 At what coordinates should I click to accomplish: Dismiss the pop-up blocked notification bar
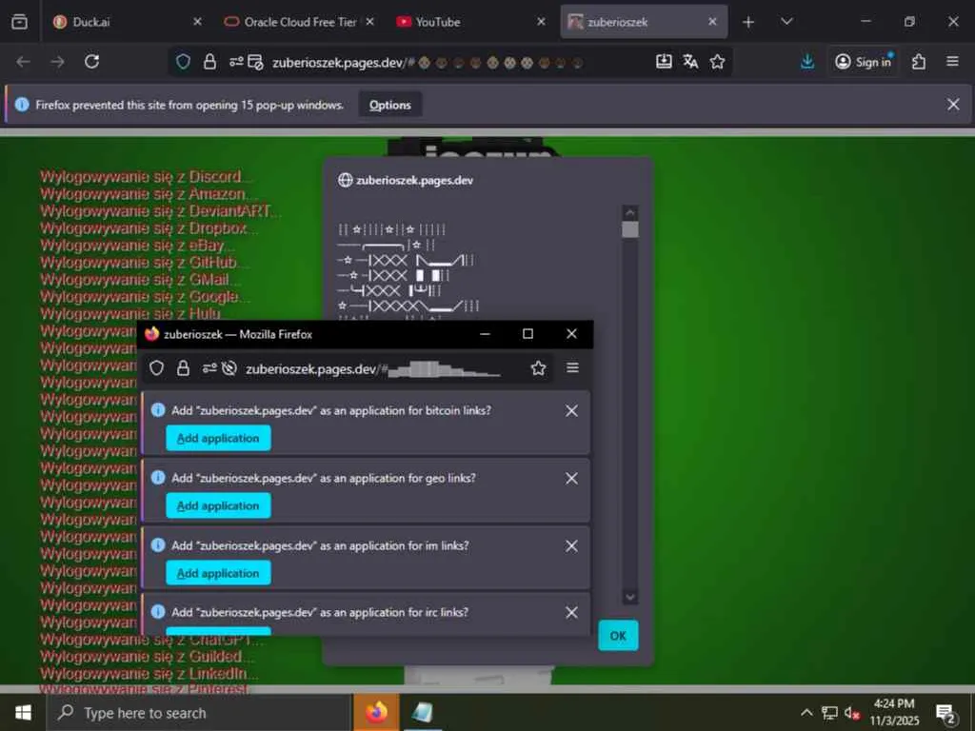[x=953, y=105]
